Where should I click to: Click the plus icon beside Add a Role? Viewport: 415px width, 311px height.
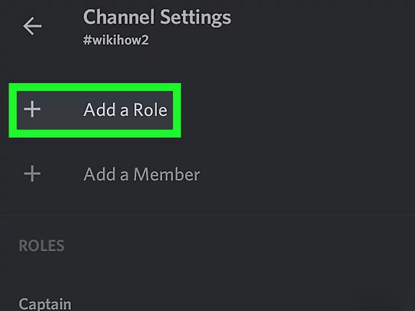tap(32, 109)
